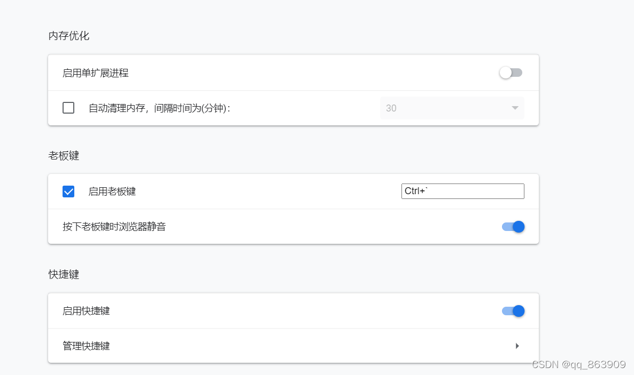Click the 快捷键 section heading

tap(64, 275)
